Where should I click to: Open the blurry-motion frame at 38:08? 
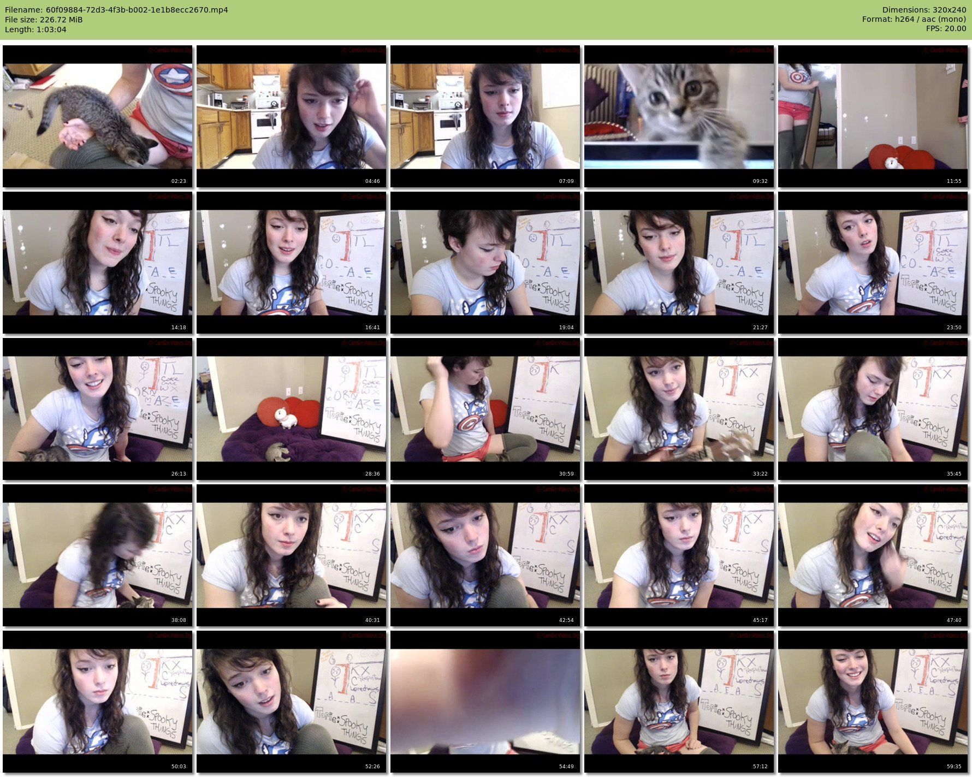click(98, 555)
